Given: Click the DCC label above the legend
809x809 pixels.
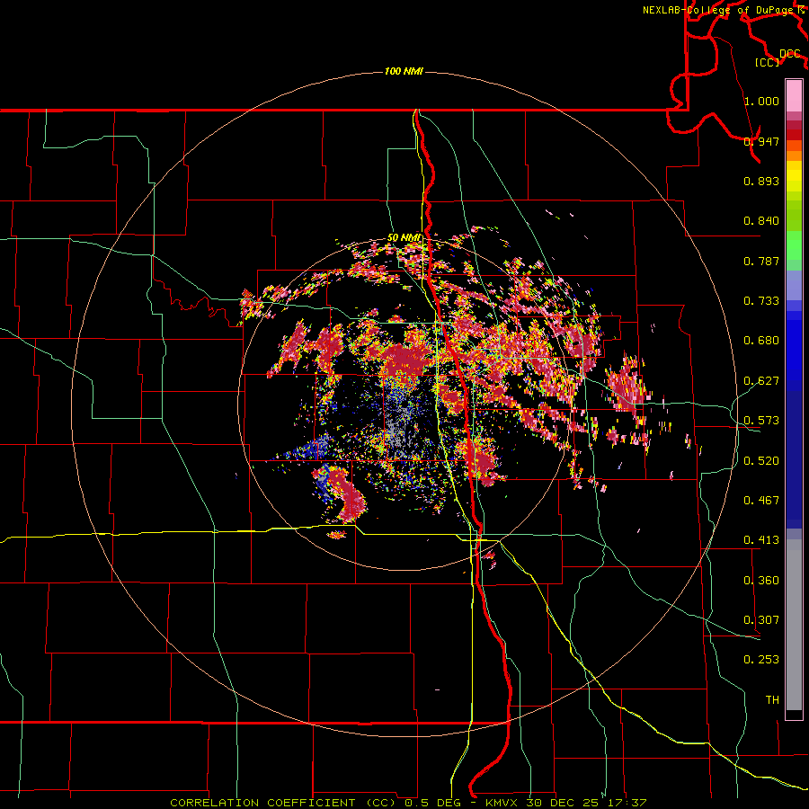Looking at the screenshot, I should click(790, 54).
